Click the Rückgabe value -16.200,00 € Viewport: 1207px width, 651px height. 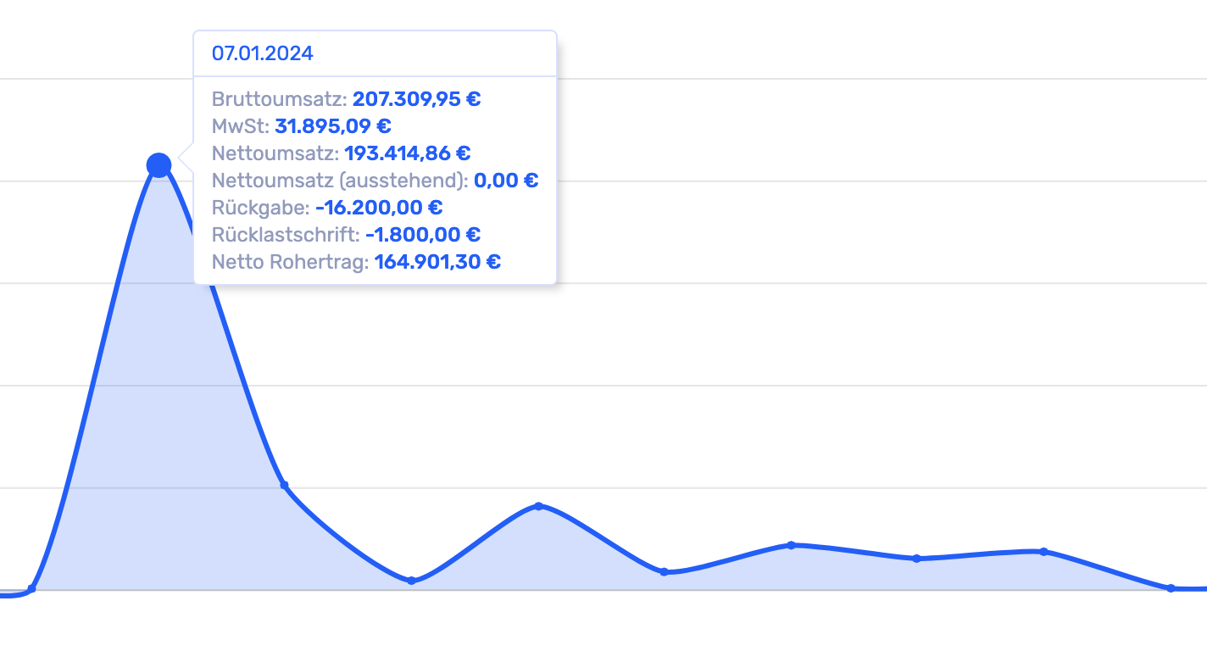(379, 208)
